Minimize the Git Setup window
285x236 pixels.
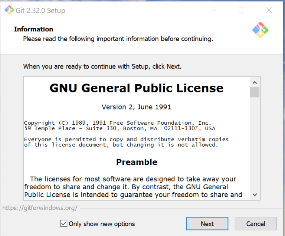tap(214, 10)
